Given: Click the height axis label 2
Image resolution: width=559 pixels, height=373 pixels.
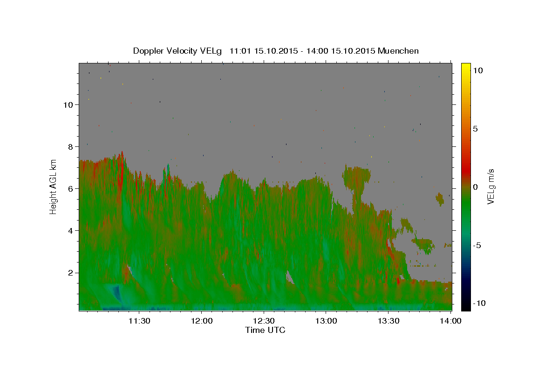Looking at the screenshot, I should (70, 272).
